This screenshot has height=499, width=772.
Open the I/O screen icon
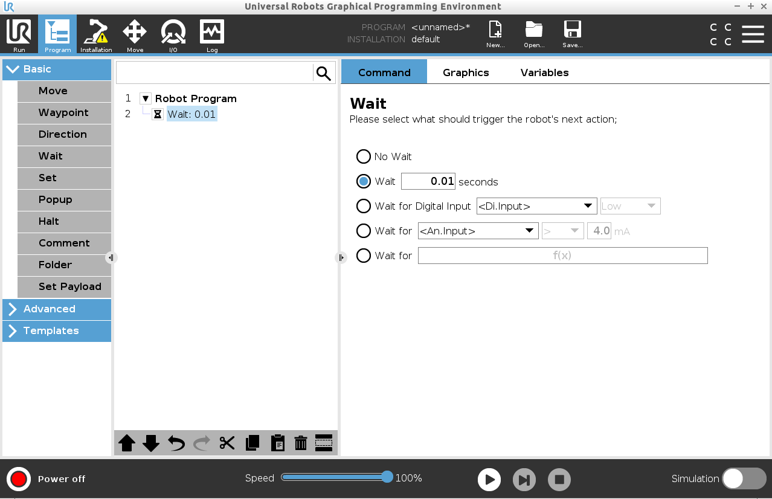(x=173, y=35)
